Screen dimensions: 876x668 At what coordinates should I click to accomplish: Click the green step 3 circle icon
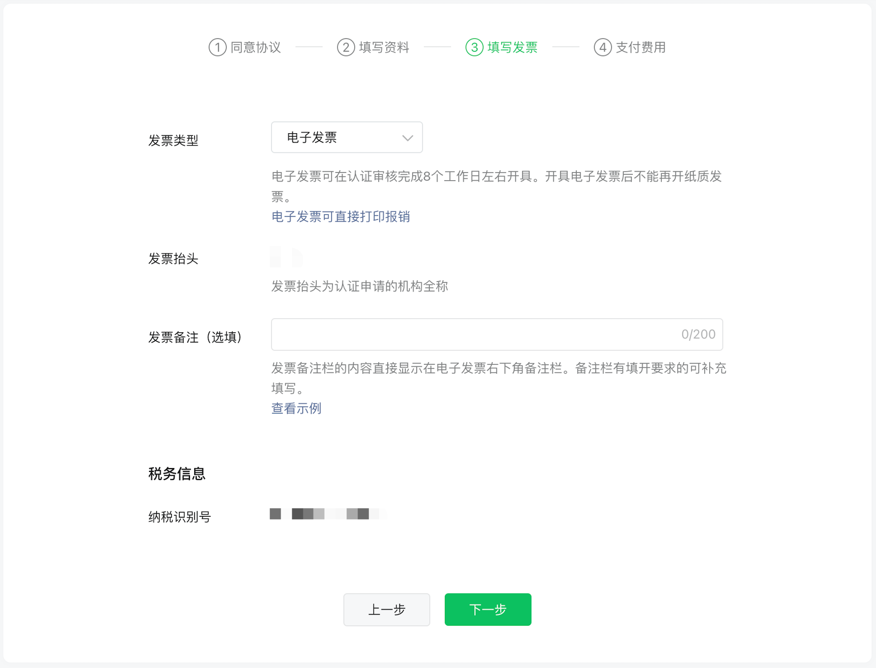(474, 47)
